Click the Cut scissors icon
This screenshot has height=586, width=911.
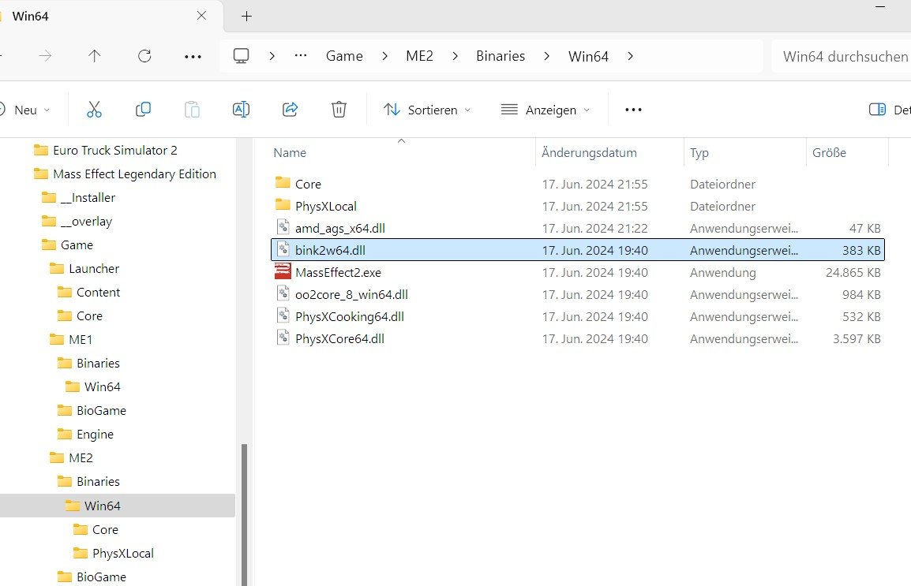click(94, 110)
